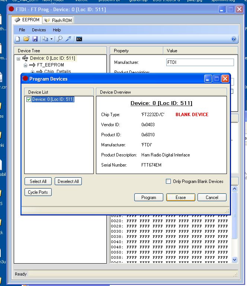Click the USB icon next to Device: 0
The image size is (247, 286).
point(25,58)
